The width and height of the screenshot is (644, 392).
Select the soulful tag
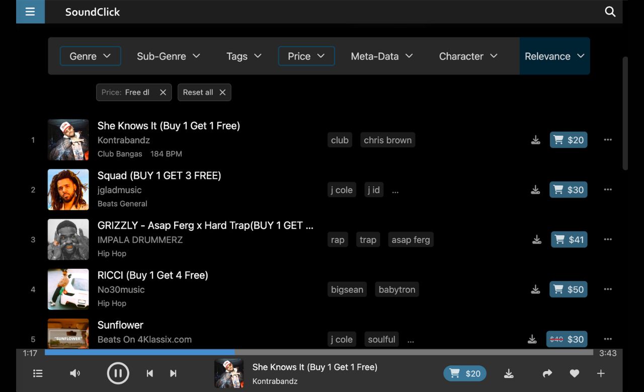(x=381, y=339)
